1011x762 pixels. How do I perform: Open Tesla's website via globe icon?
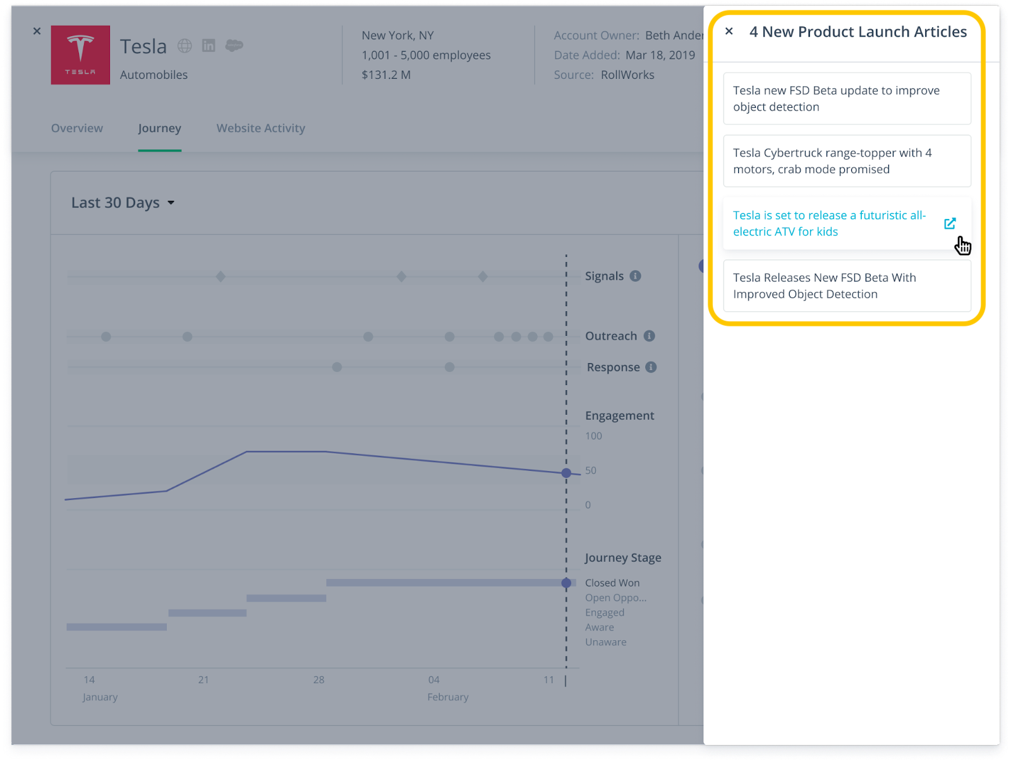click(x=185, y=45)
